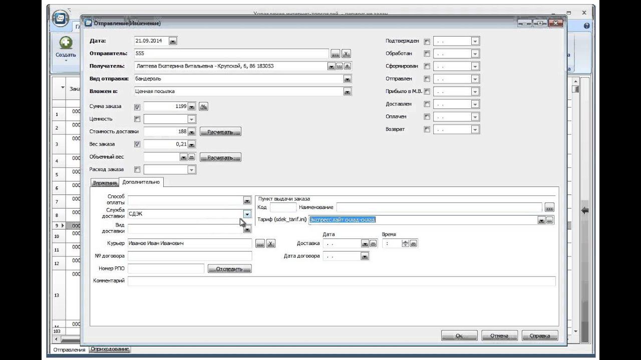Click into the Комментарий field
Screen dimensions: 641x360
click(x=342, y=281)
